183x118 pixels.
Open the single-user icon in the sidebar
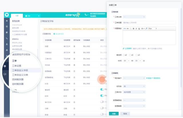pyautogui.click(x=7, y=44)
